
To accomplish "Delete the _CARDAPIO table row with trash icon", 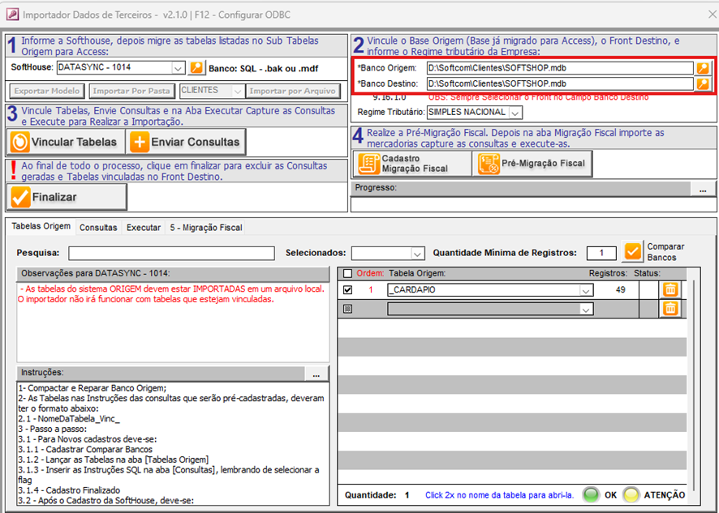I will (x=669, y=289).
